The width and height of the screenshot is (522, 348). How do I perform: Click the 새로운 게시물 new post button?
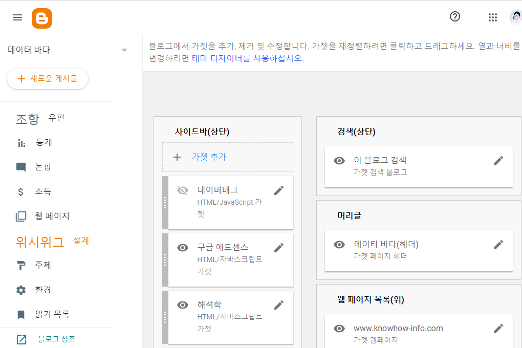click(47, 79)
